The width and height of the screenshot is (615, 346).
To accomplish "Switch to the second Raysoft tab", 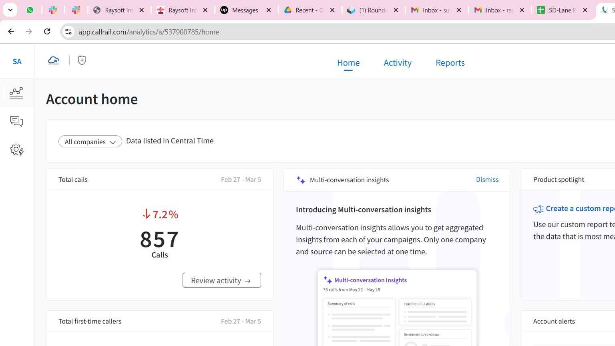I will 177,10.
